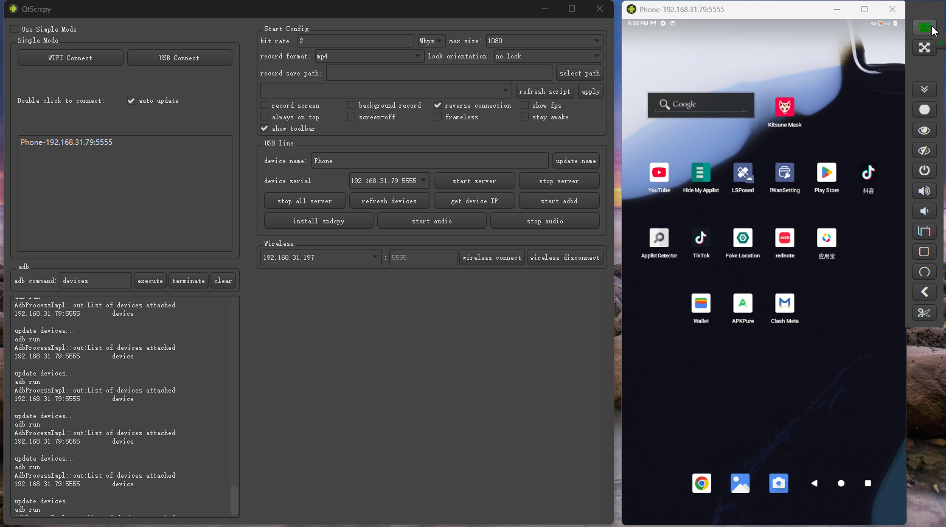Launch Hide My Applist app
The image size is (946, 527).
coord(701,173)
